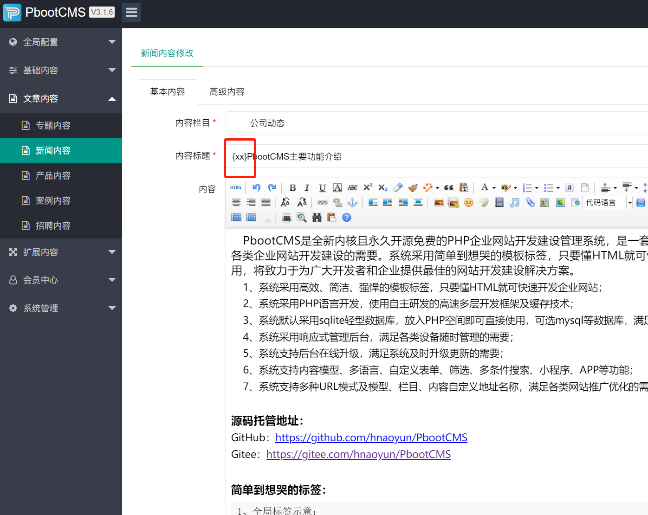Click the undo arrow in editor toolbar
The image size is (648, 515).
pos(256,187)
